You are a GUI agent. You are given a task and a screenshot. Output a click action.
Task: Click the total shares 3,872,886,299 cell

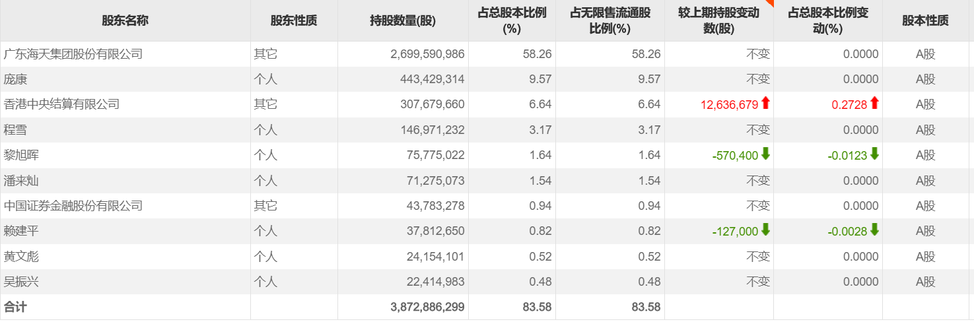coord(427,306)
